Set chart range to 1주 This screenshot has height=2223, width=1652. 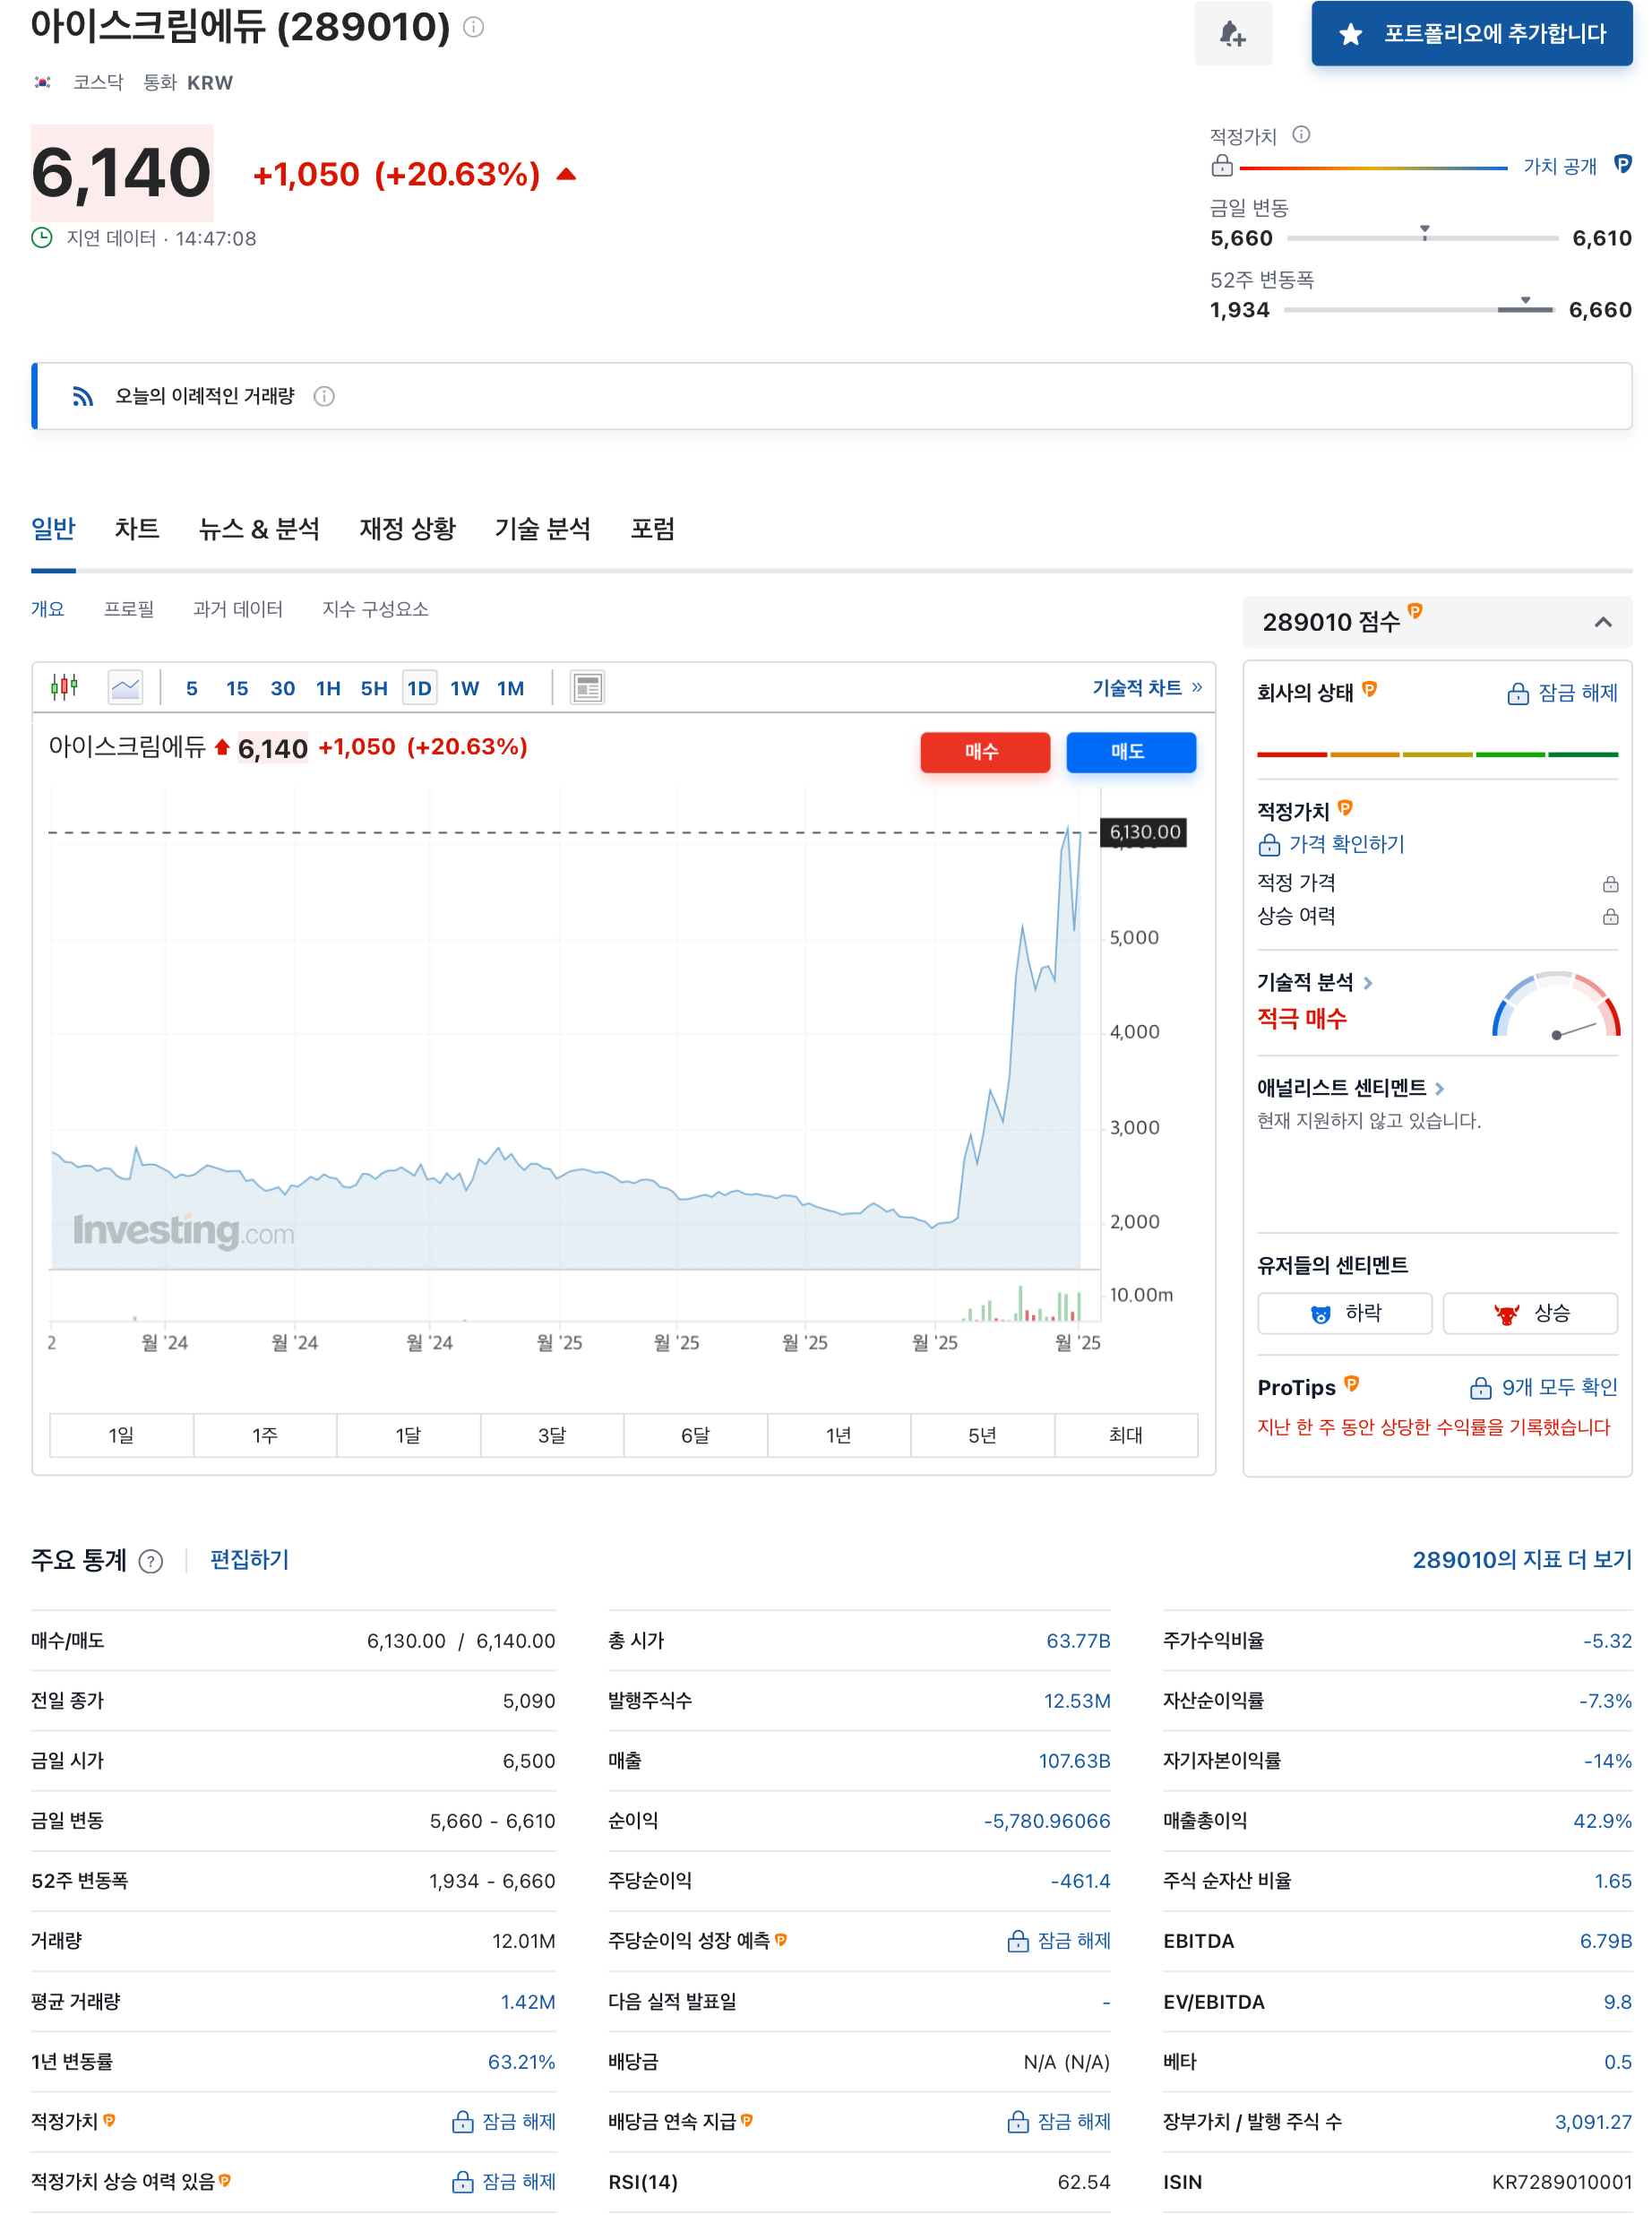[x=265, y=1435]
